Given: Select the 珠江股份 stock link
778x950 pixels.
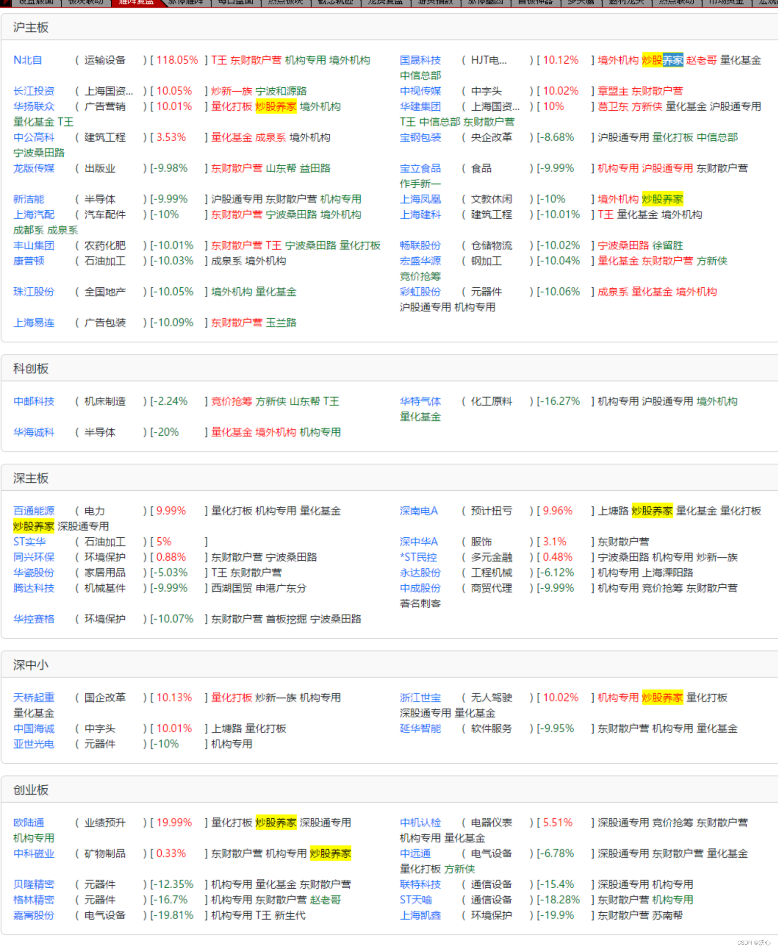Looking at the screenshot, I should click(x=34, y=292).
